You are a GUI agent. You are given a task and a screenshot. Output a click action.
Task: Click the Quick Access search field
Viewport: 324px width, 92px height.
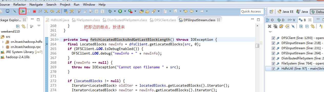pos(252,11)
